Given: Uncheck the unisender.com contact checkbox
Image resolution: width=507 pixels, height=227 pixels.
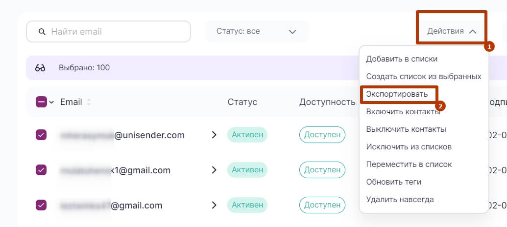Looking at the screenshot, I should click(x=41, y=135).
